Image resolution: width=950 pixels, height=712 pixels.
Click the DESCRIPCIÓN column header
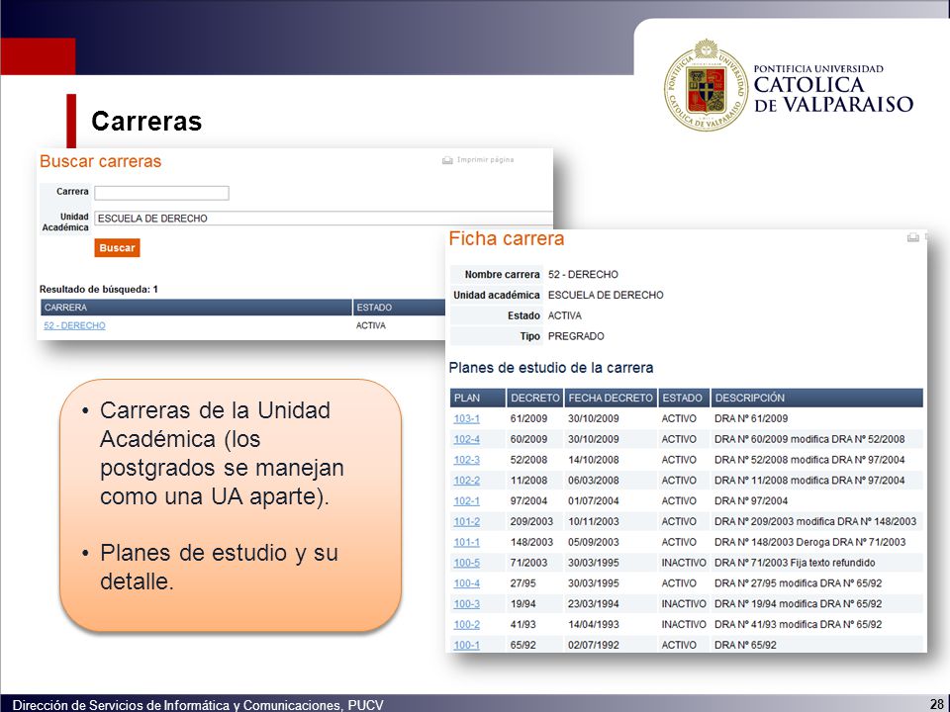pos(816,398)
